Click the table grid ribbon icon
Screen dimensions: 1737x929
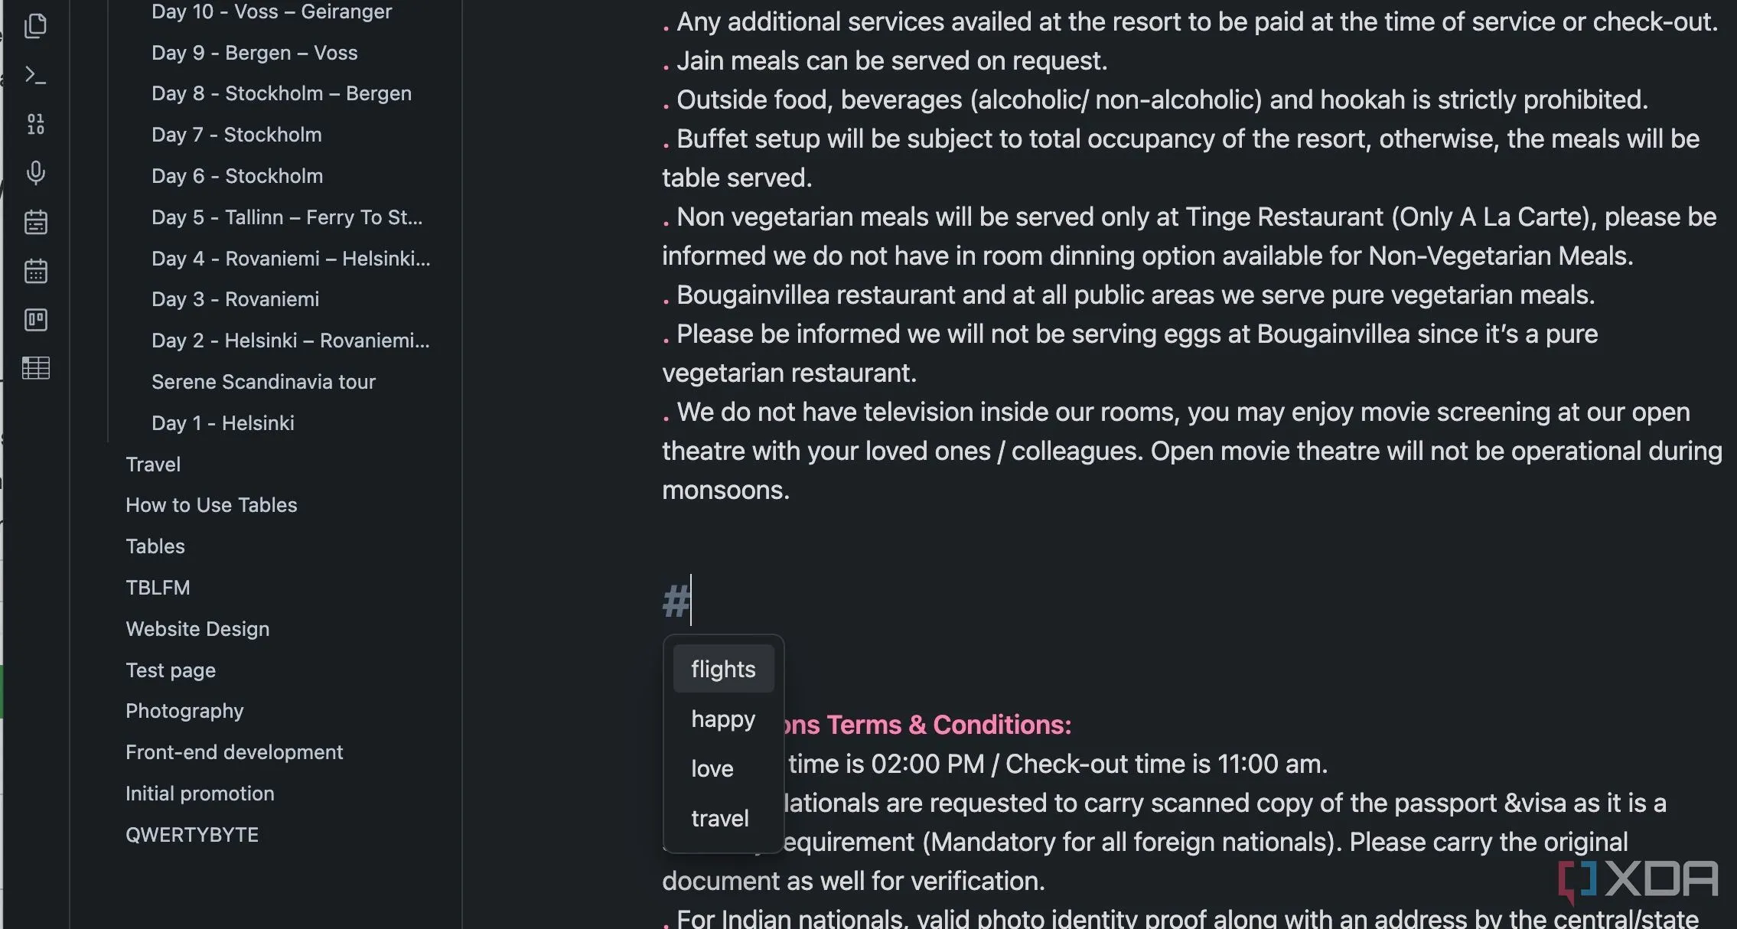[x=35, y=368]
